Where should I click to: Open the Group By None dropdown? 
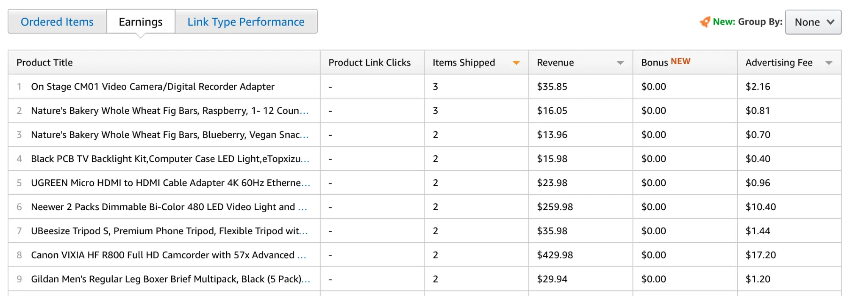point(813,22)
